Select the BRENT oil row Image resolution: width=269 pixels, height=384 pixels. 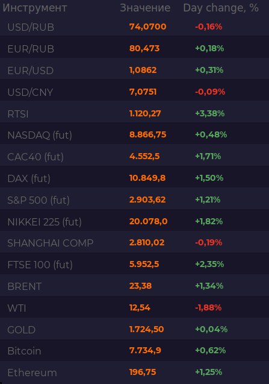(135, 286)
